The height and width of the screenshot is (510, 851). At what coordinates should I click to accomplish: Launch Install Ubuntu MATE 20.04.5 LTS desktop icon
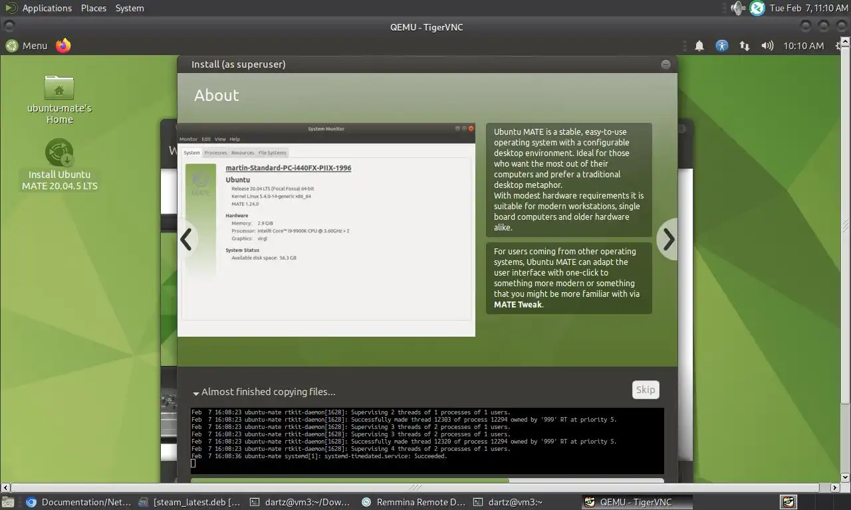[x=59, y=165]
